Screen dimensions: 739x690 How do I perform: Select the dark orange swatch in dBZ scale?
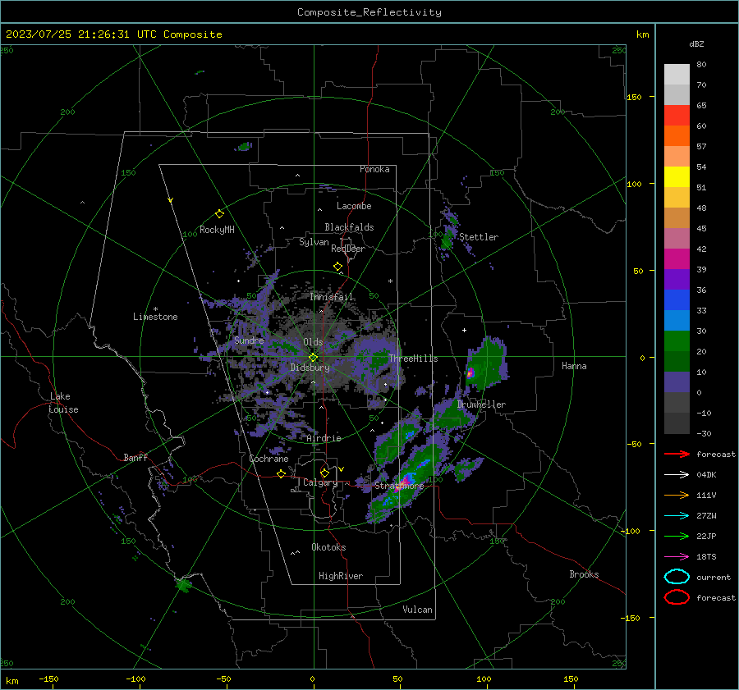(x=677, y=135)
